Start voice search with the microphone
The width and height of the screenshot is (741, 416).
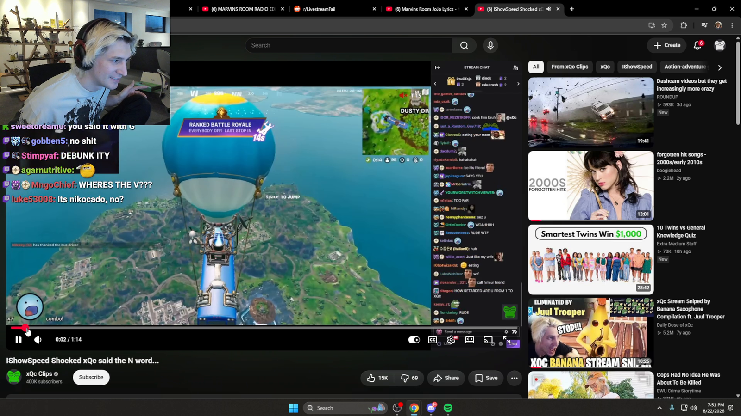(490, 45)
